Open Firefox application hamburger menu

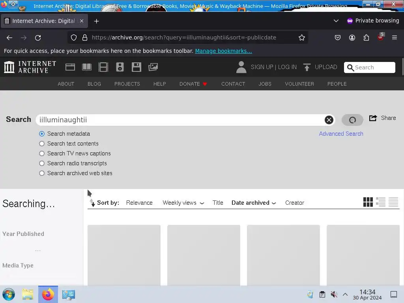[395, 37]
